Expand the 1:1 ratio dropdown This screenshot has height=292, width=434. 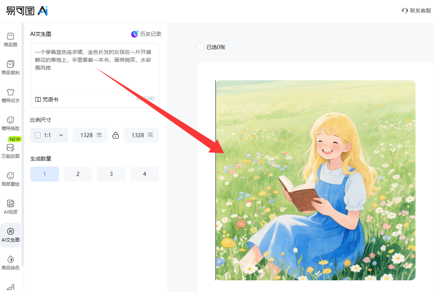coord(49,135)
